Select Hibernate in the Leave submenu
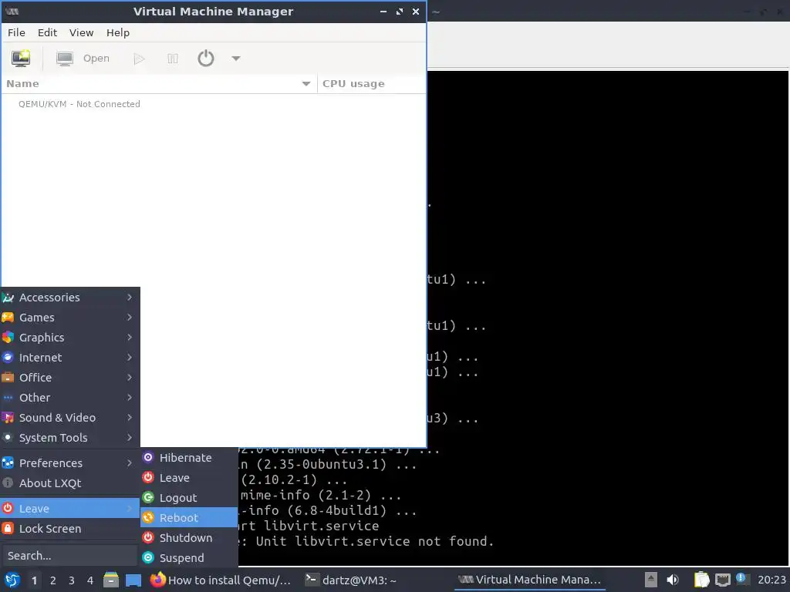 (x=189, y=458)
